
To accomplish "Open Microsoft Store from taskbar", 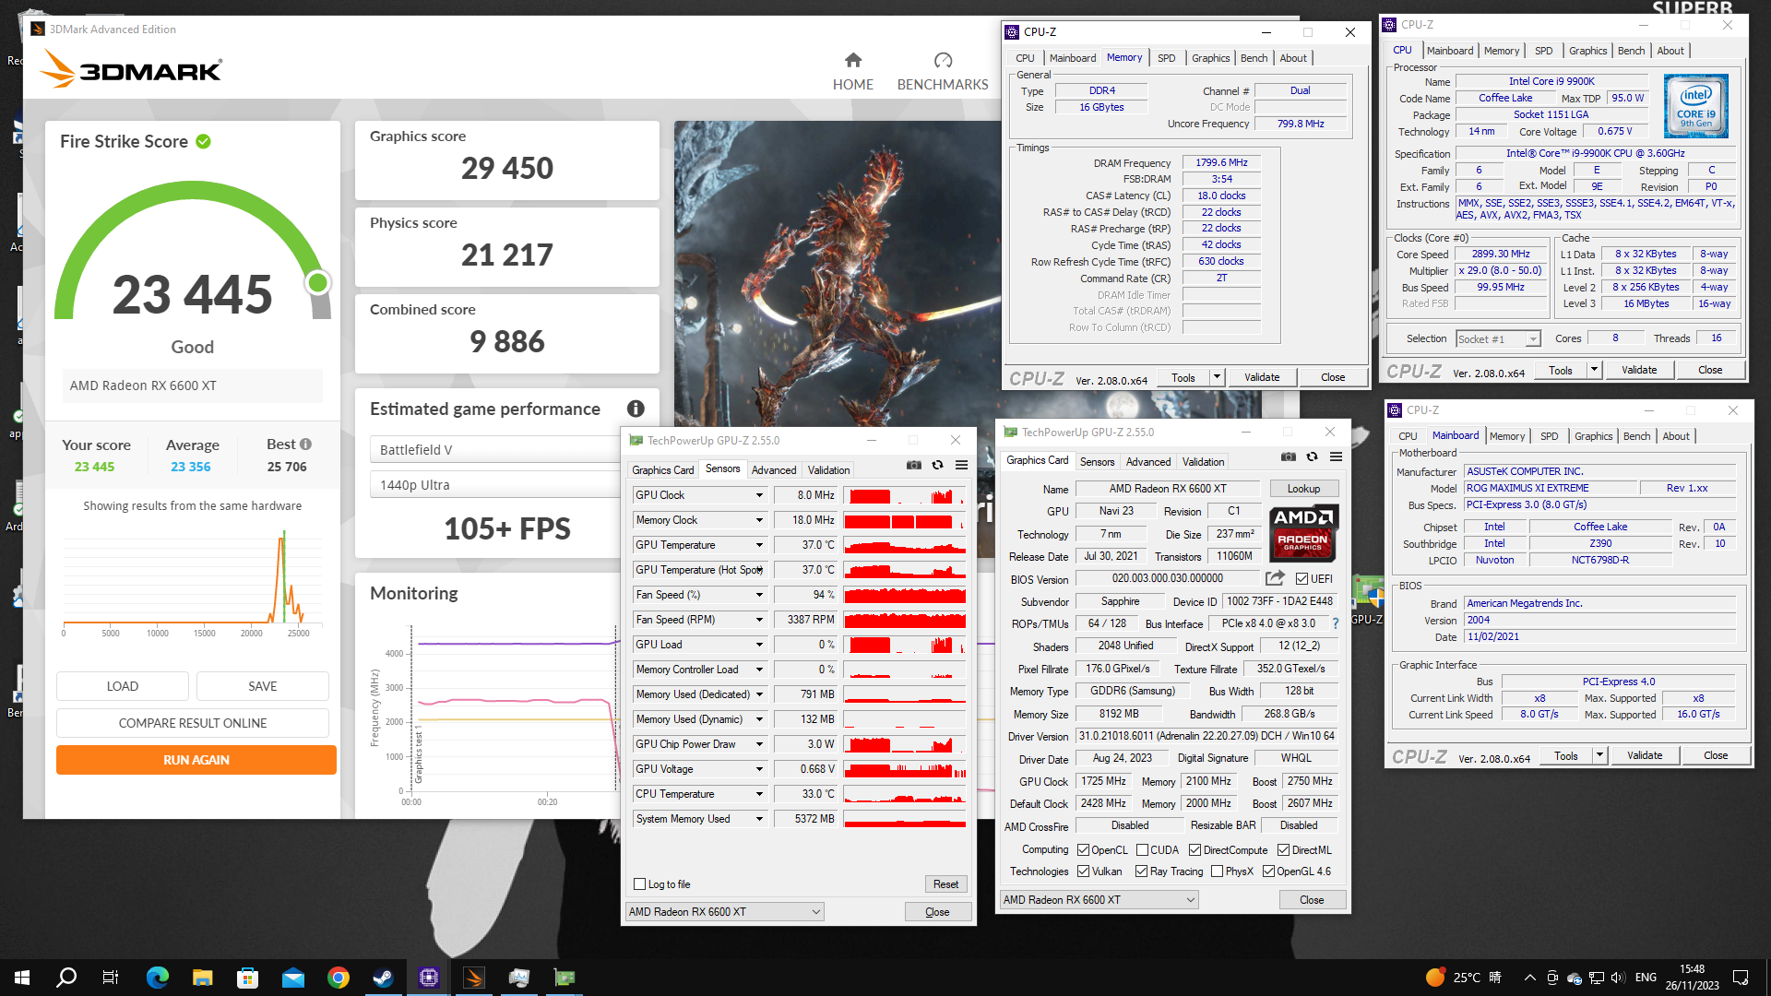I will coord(247,978).
